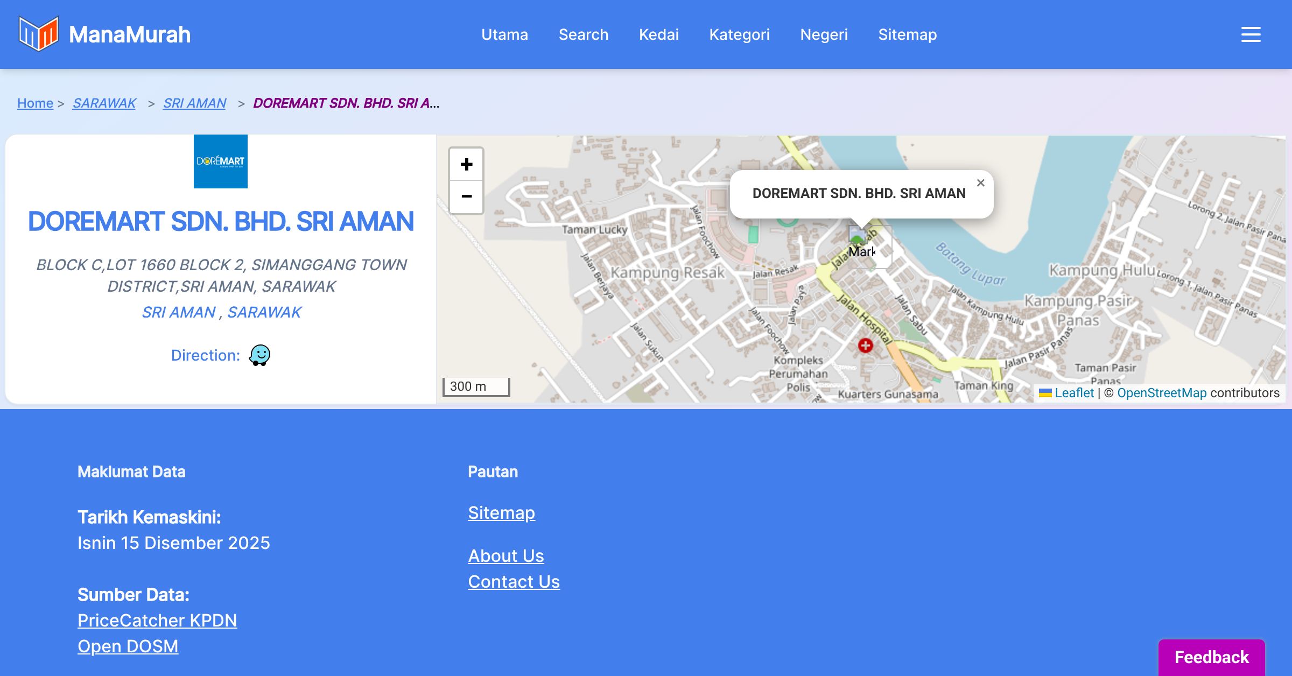Click the Doremart store logo
The height and width of the screenshot is (676, 1292).
click(x=221, y=161)
